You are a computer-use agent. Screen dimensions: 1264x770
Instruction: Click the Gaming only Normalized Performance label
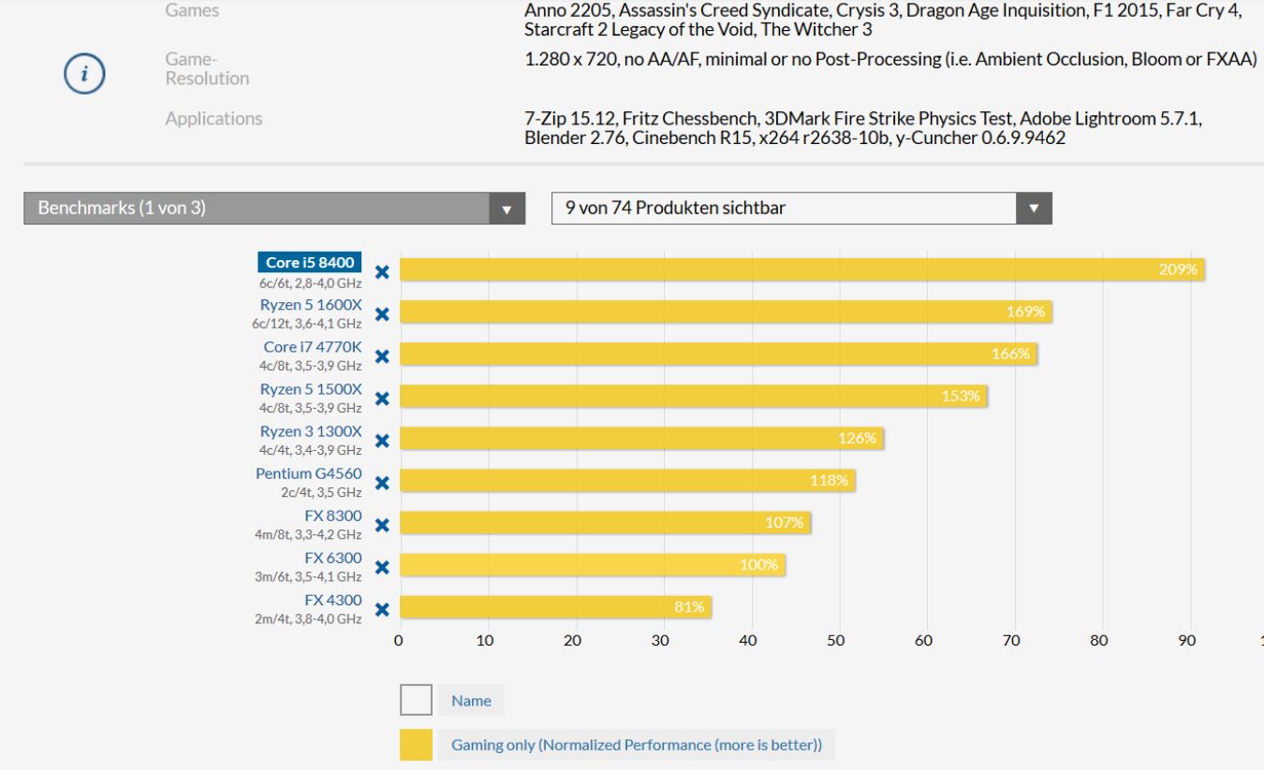(637, 746)
